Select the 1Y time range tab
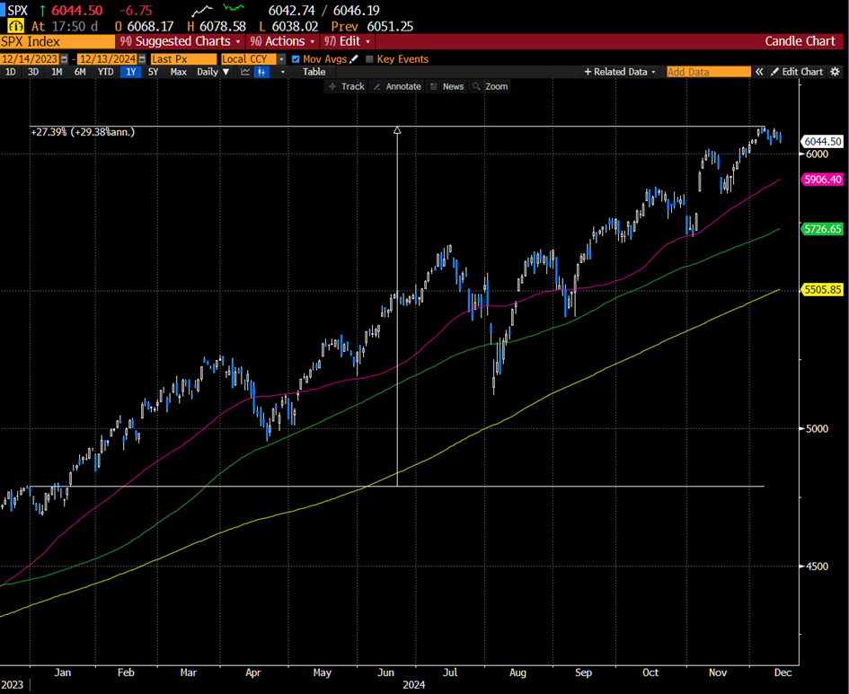849x694 pixels. point(130,72)
